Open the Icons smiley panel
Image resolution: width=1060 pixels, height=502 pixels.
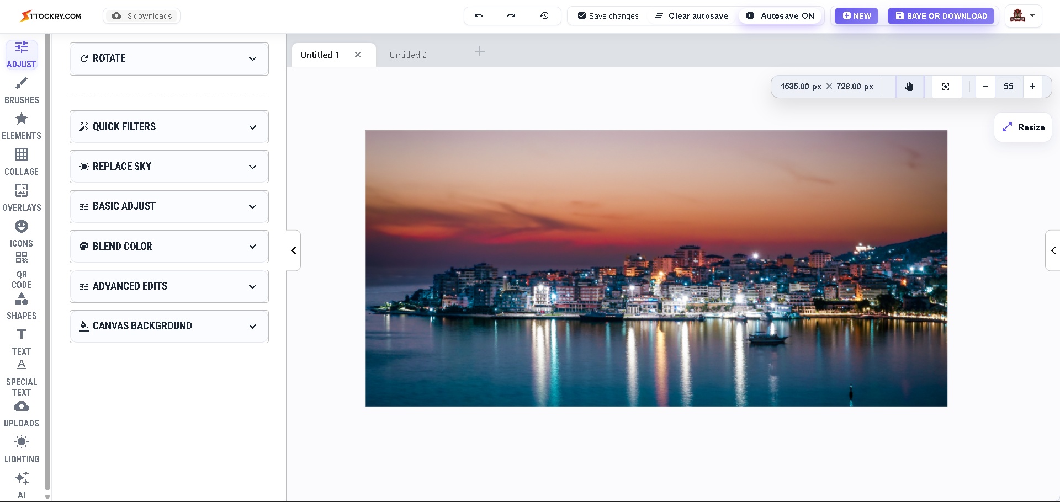coord(22,234)
